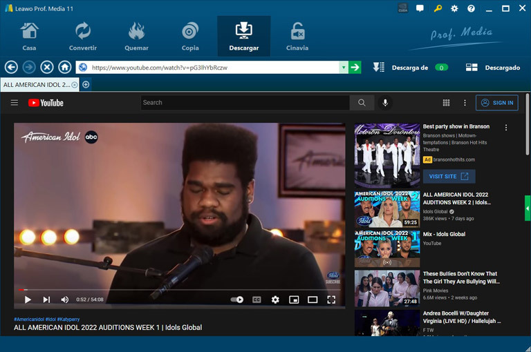Screen dimensions: 531x352
Task: Start voice search with microphone
Action: coord(385,102)
